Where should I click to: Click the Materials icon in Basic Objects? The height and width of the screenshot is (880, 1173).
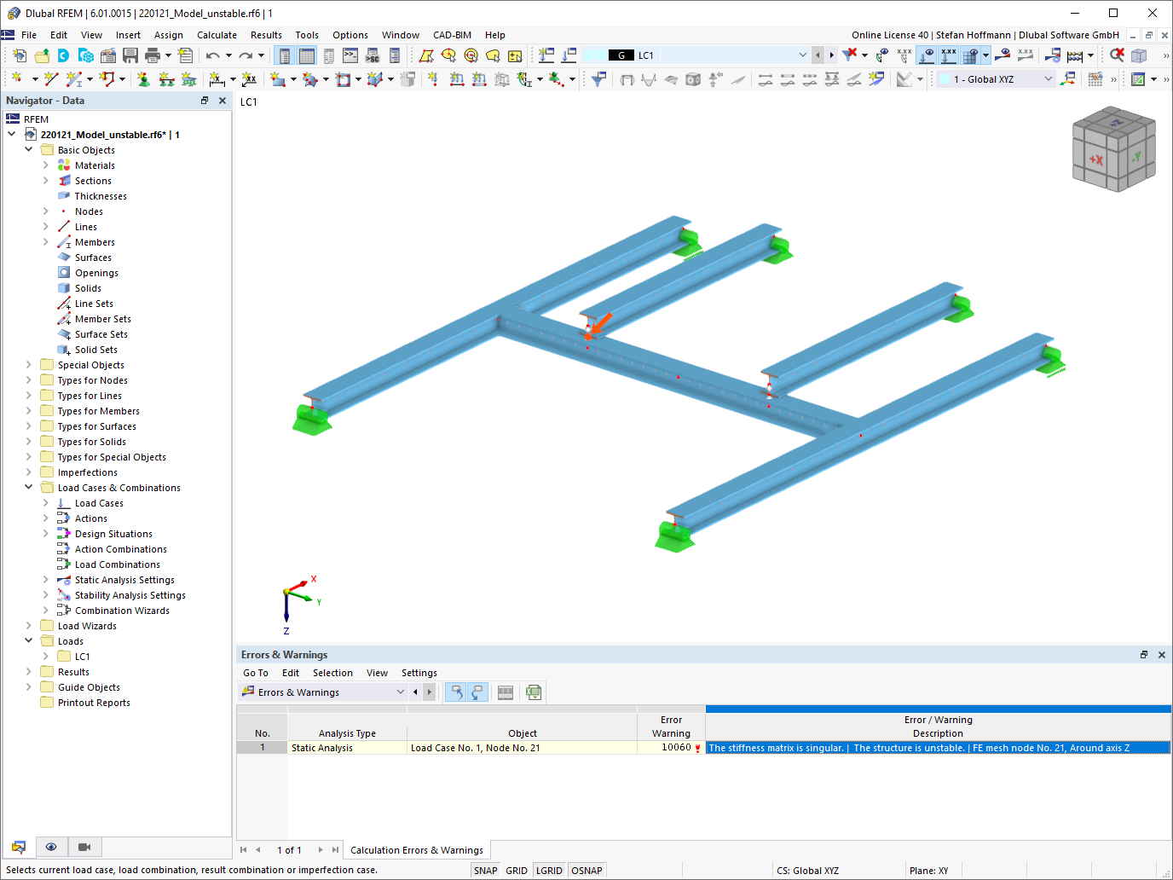[64, 165]
